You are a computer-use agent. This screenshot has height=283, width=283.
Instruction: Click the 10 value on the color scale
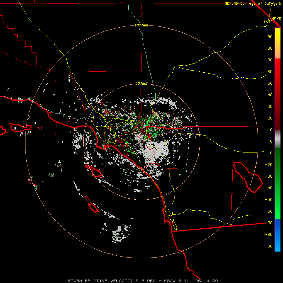tap(270, 130)
